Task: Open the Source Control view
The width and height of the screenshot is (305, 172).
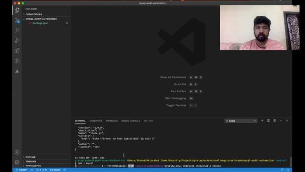Action: (x=17, y=20)
